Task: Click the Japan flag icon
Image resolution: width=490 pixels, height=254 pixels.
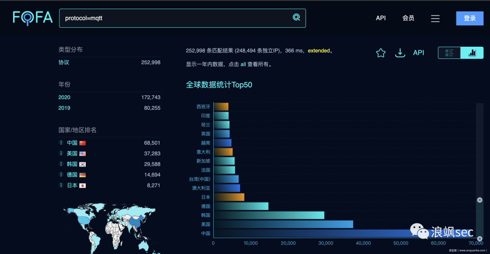Action: [x=83, y=186]
